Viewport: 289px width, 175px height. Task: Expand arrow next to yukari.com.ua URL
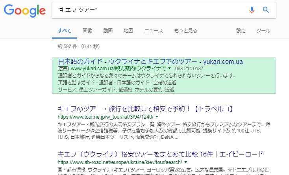pyautogui.click(x=169, y=68)
